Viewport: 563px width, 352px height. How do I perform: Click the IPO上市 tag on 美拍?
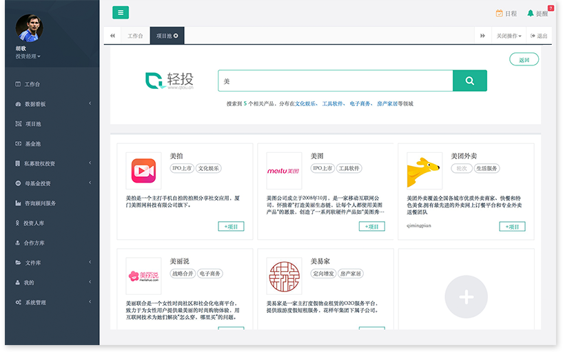[182, 168]
